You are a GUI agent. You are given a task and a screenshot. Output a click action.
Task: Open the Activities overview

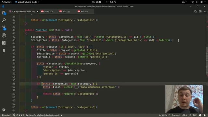tap(6, 2)
